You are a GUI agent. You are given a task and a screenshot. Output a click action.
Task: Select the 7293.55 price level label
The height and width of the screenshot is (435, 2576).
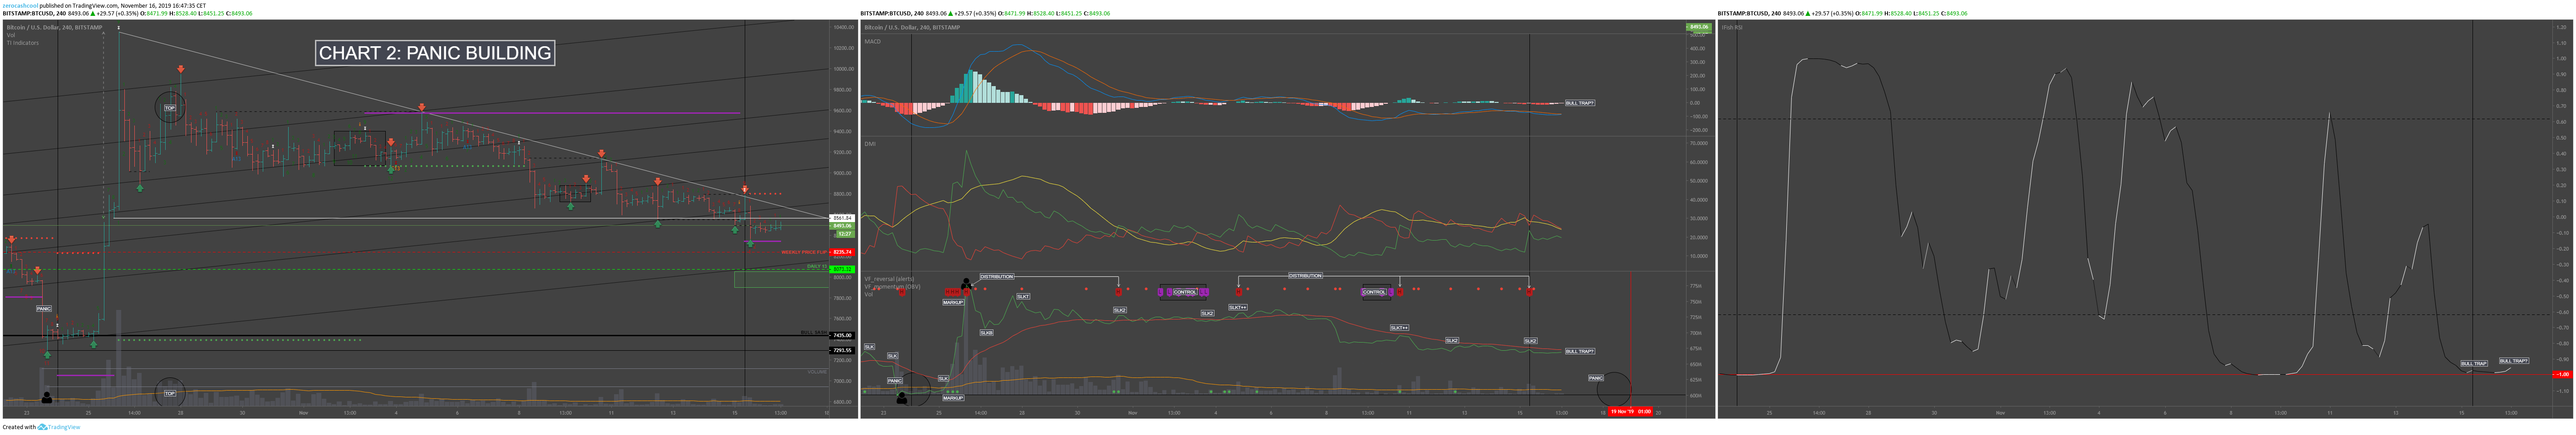842,350
